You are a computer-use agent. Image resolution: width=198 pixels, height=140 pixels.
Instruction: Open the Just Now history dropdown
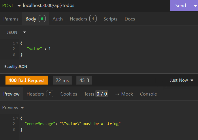(x=182, y=80)
